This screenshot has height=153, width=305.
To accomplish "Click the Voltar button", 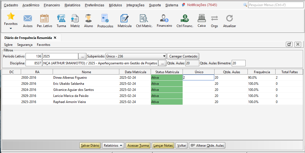I will (x=182, y=146).
